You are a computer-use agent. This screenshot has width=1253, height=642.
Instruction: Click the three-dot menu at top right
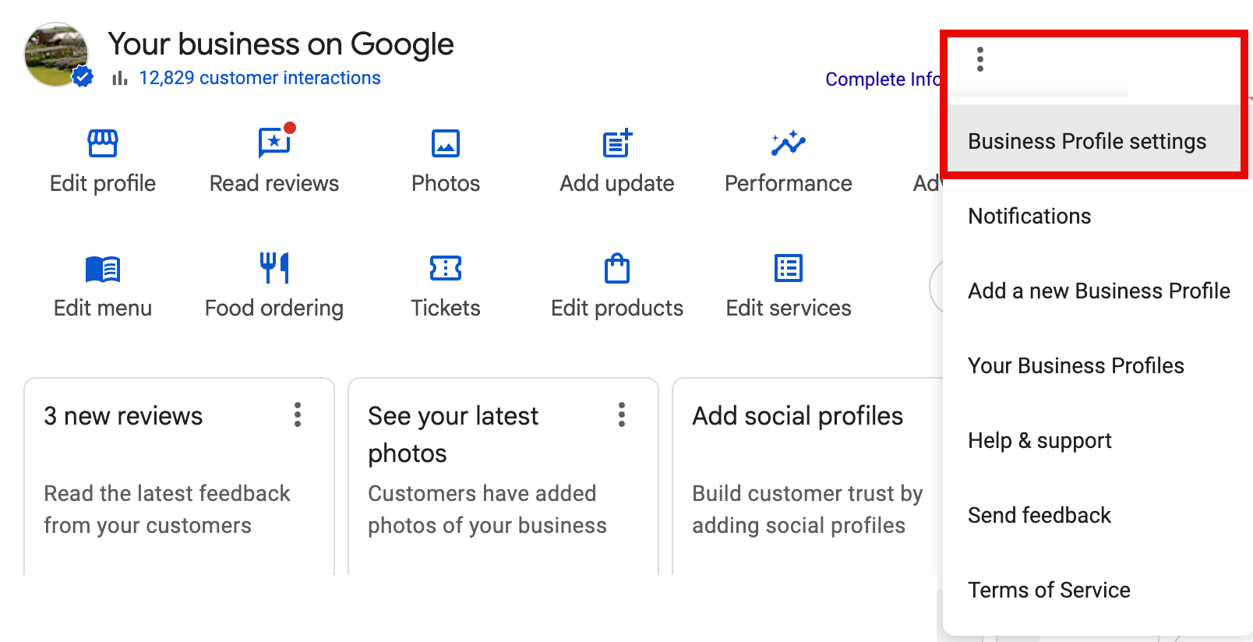coord(980,59)
